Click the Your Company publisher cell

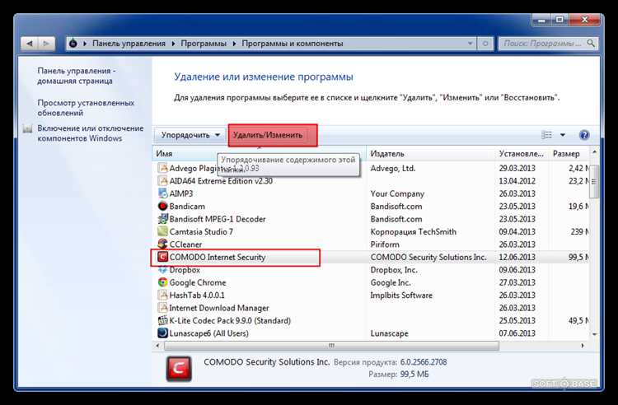point(397,193)
